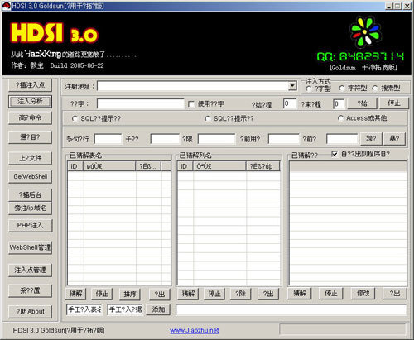Click 停止 under the guessed-data list

pos(331,293)
